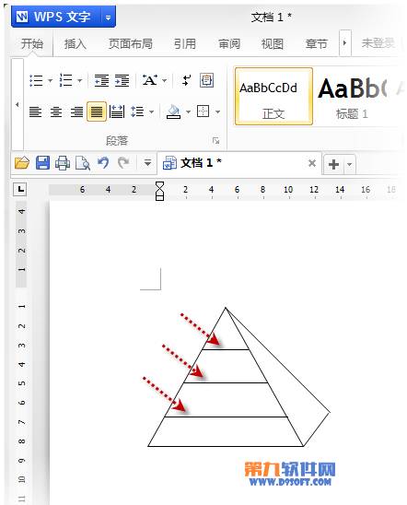Viewport: 407px width, 505px height.
Task: Click the bullet list icon
Action: point(36,80)
